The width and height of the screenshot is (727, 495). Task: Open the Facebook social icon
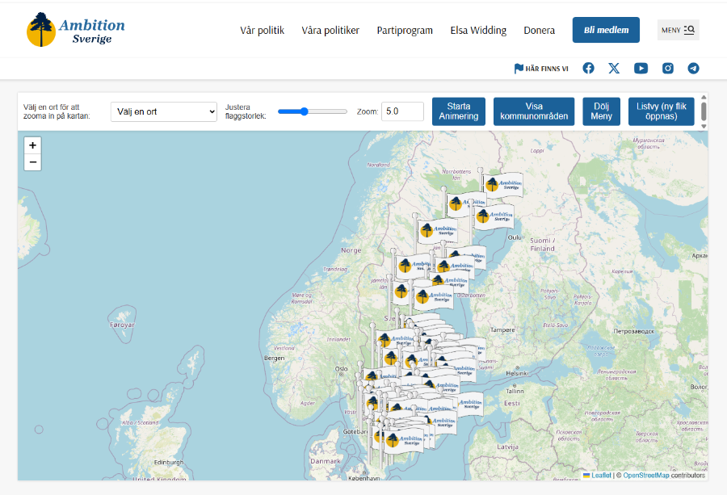pyautogui.click(x=588, y=69)
